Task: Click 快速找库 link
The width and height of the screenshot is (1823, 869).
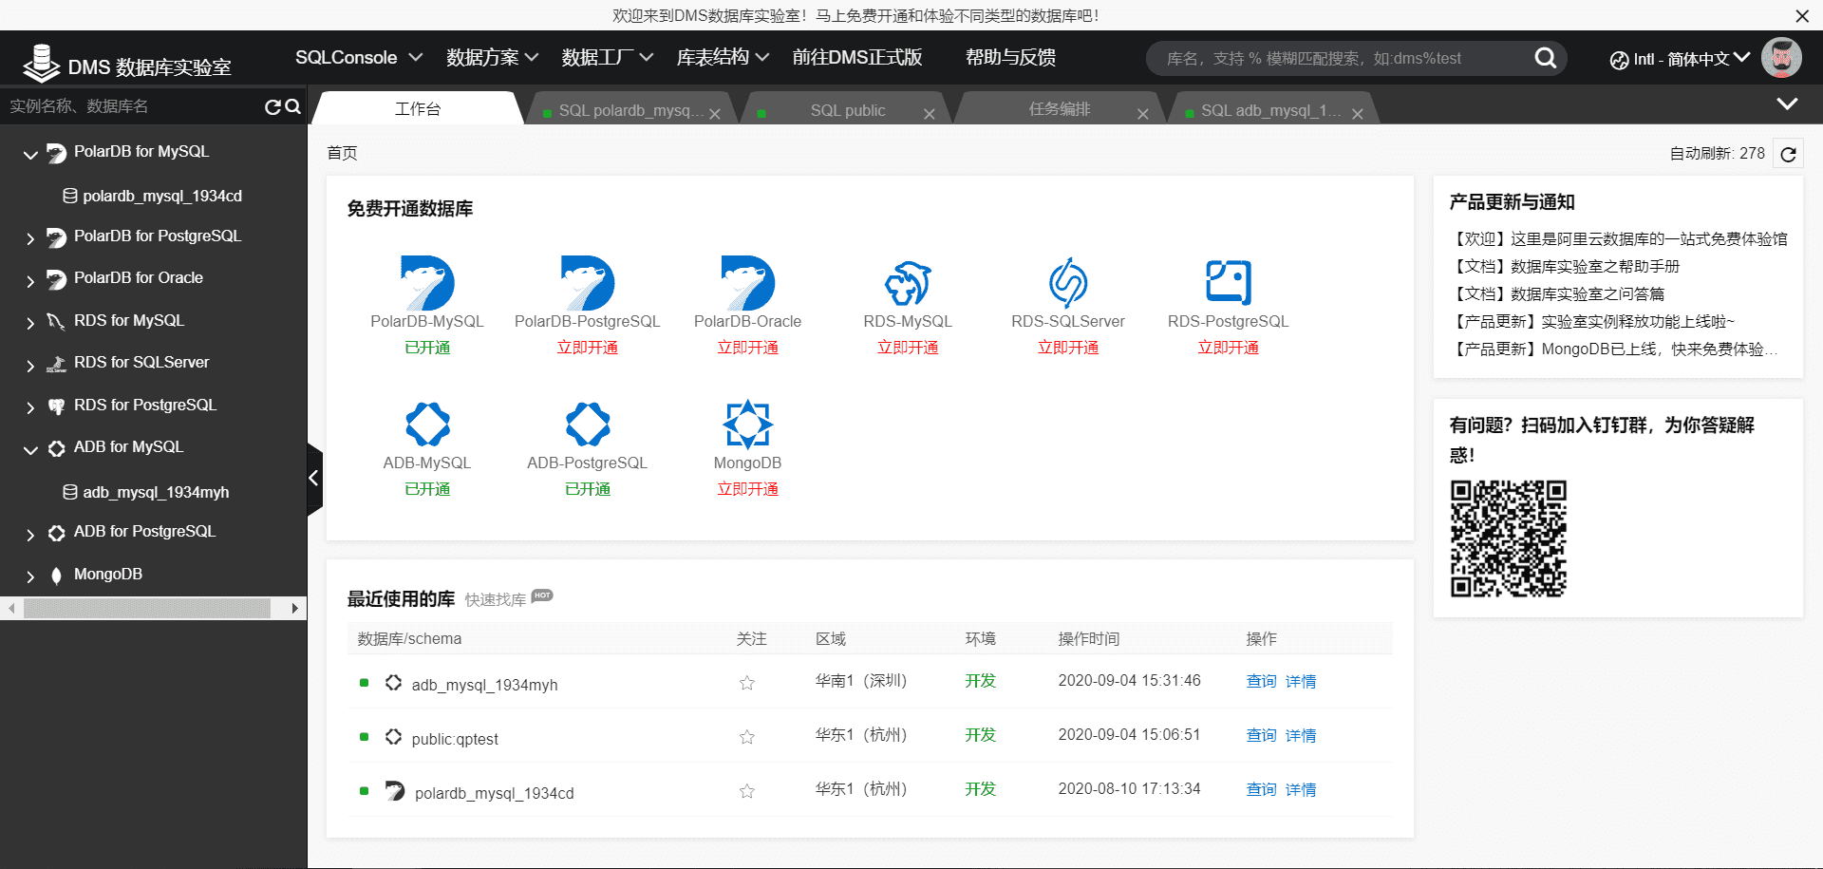Action: coord(496,599)
